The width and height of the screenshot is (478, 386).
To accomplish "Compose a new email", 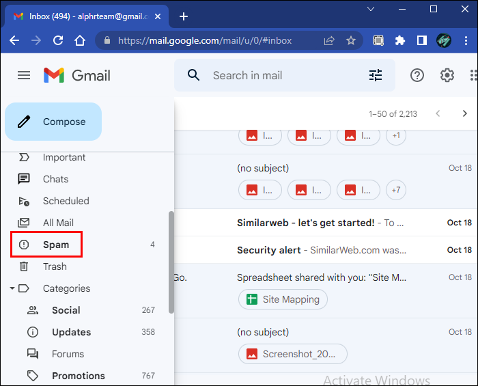I will click(53, 122).
